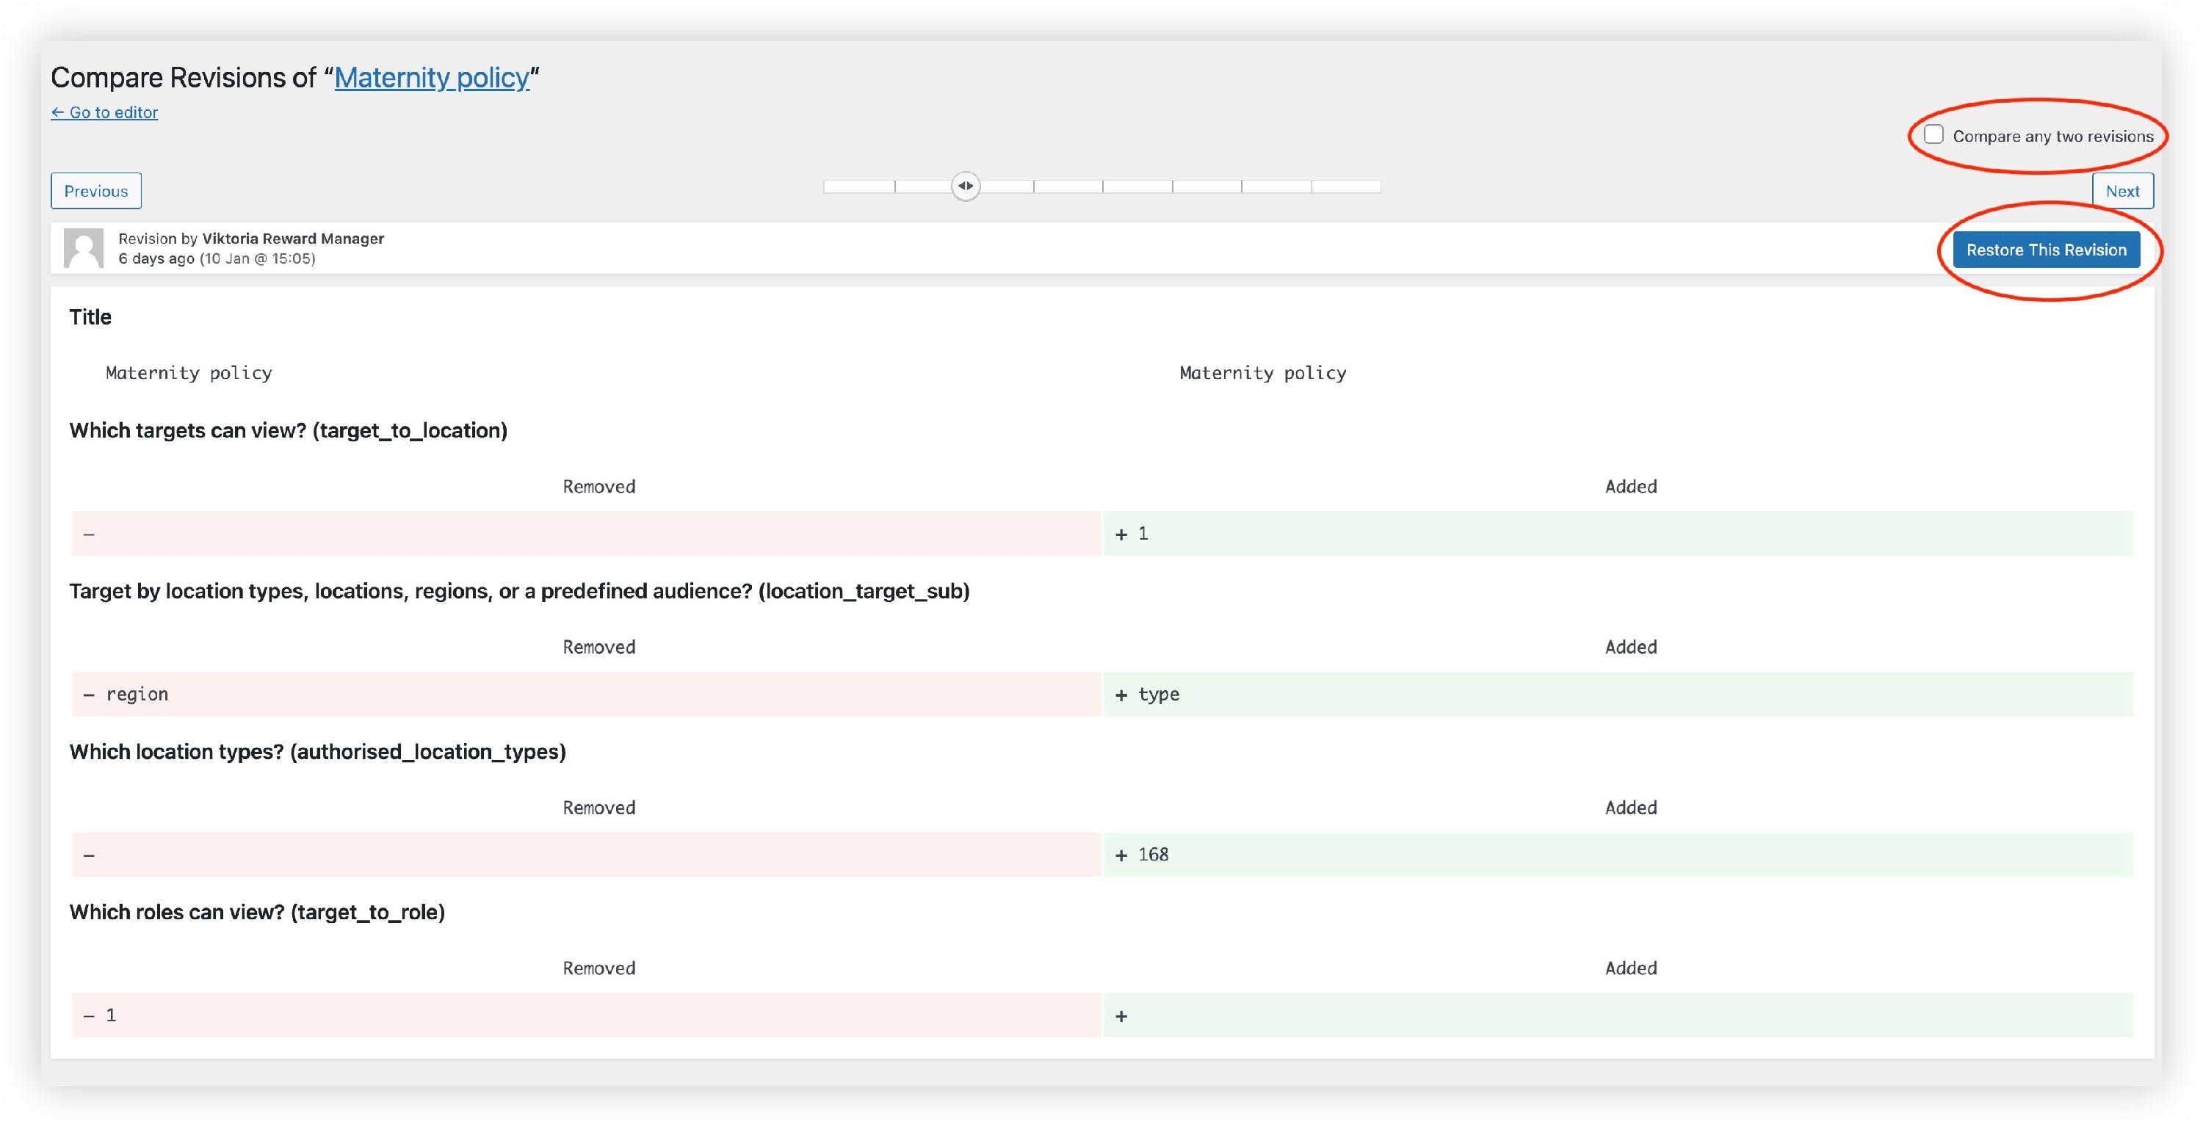The width and height of the screenshot is (2203, 1127).
Task: Jump to the leftmost end of revision slider
Action: [x=826, y=186]
